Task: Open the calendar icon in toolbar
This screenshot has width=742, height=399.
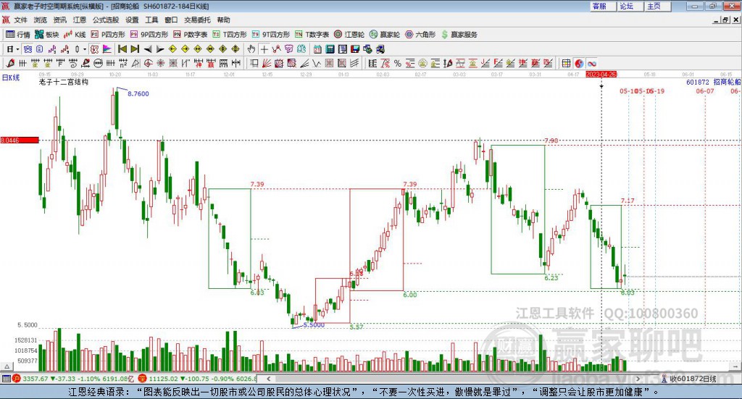Action: point(317,49)
